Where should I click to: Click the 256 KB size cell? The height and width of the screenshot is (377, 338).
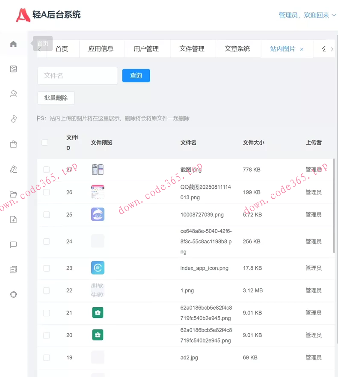(252, 241)
